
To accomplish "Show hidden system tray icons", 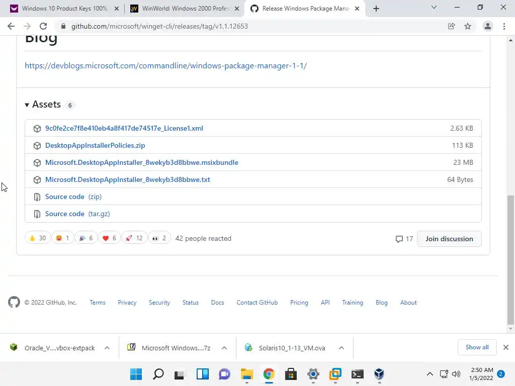I will [430, 374].
